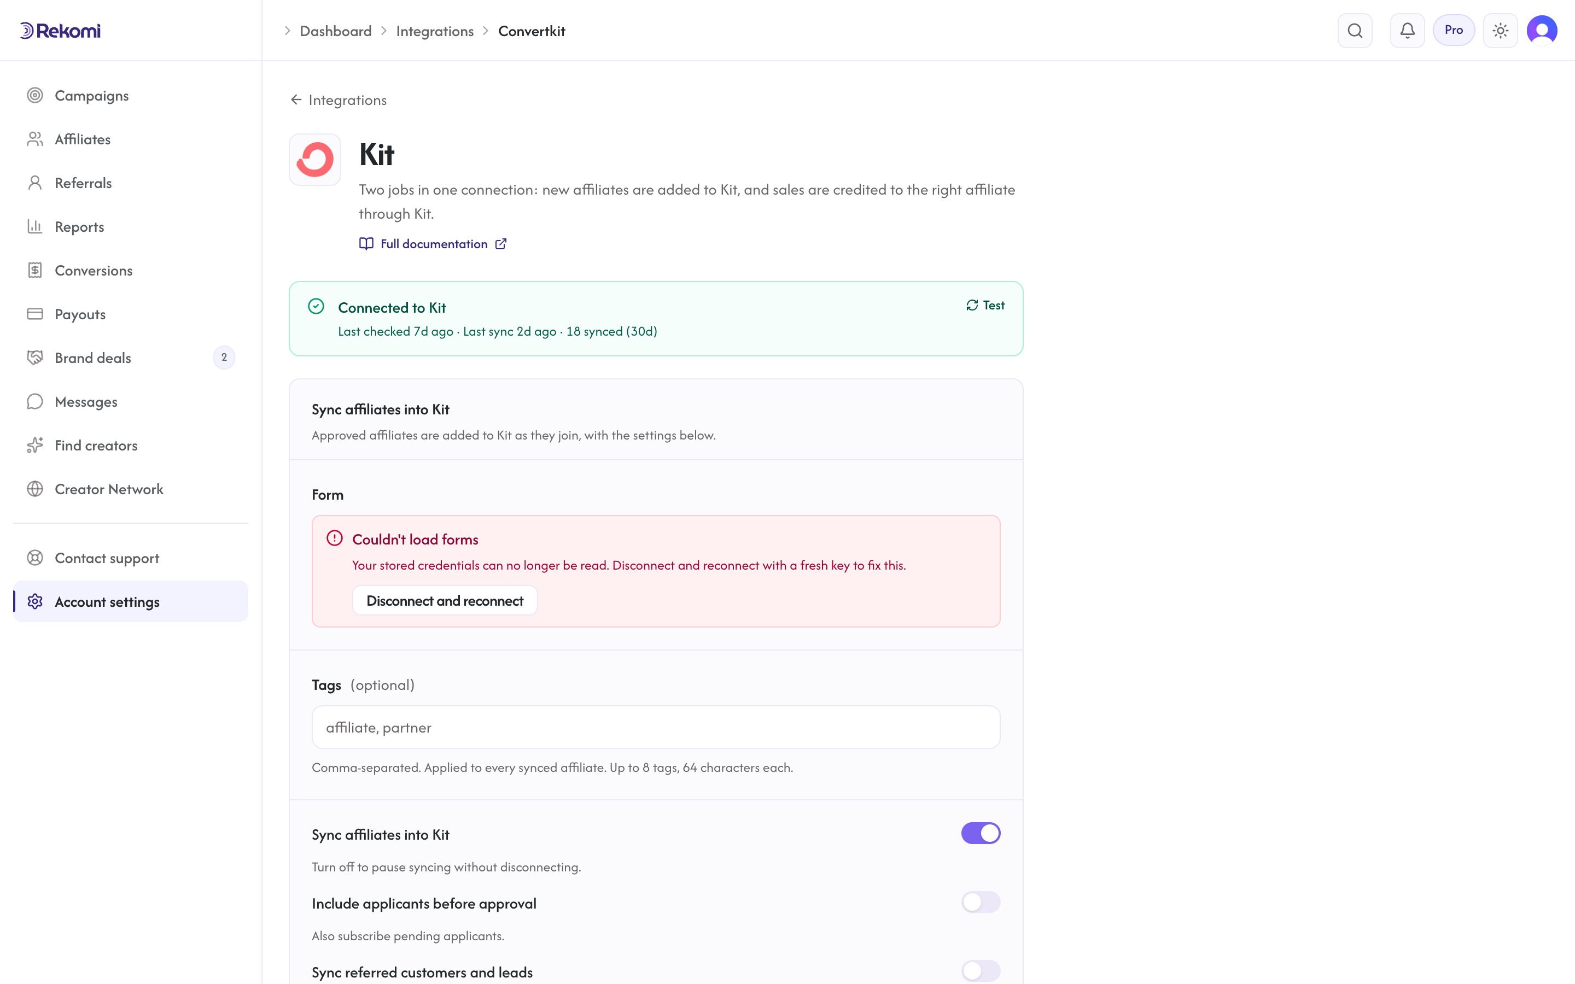
Task: Open Full documentation link
Action: (434, 244)
